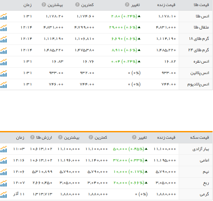This screenshot has height=201, width=213.
Task: Open chart icon for گرم طلای ۲۴ row
Action: (3, 51)
